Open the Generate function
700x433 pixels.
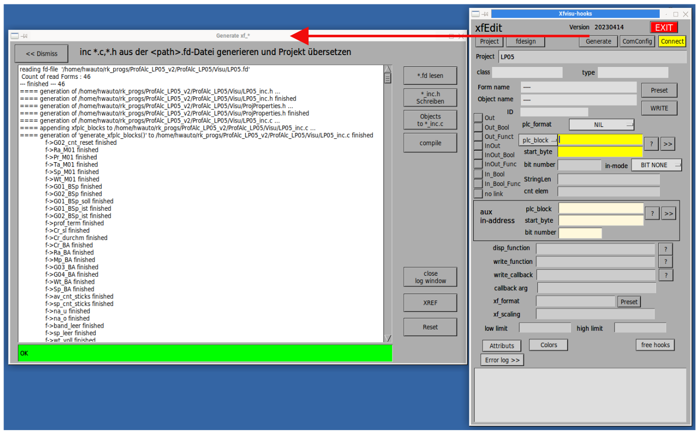tap(598, 42)
